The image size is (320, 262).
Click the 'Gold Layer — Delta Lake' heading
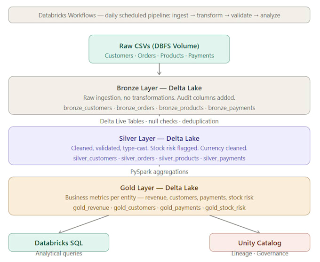(159, 188)
